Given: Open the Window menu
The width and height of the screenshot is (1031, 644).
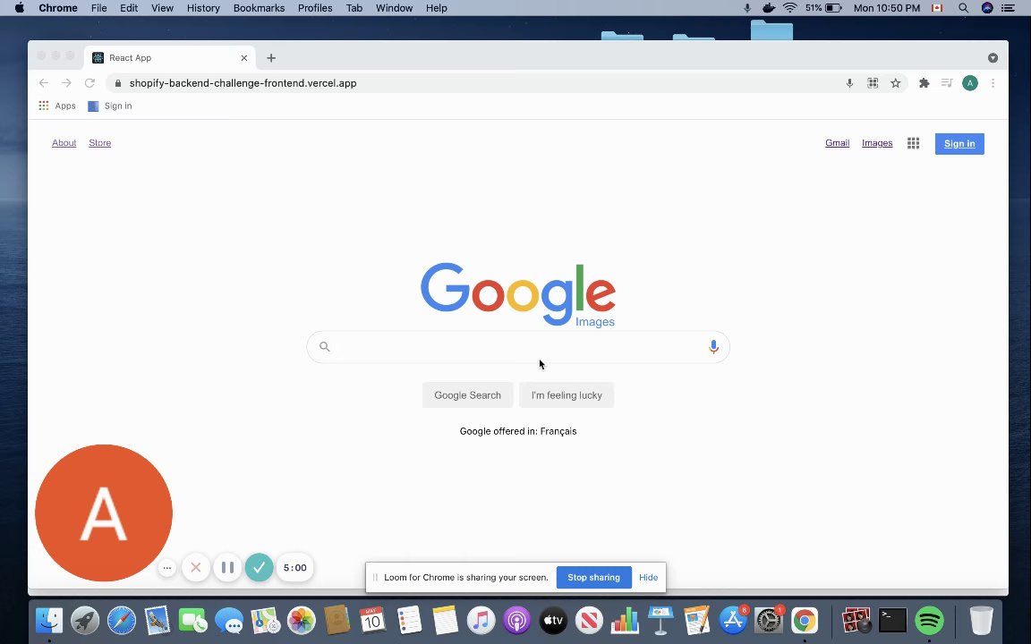Looking at the screenshot, I should (395, 8).
